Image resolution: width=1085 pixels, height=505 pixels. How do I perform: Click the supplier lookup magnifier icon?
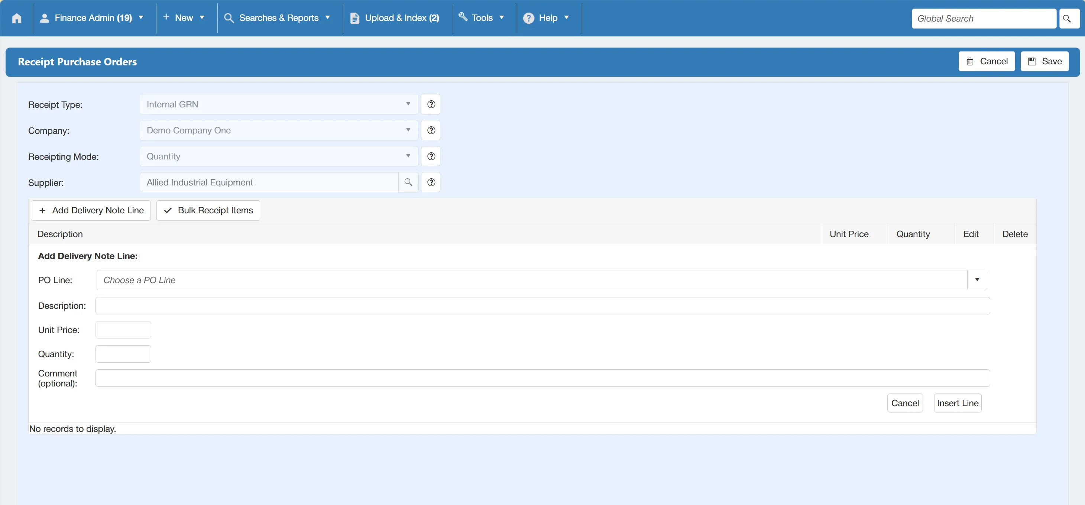click(408, 182)
